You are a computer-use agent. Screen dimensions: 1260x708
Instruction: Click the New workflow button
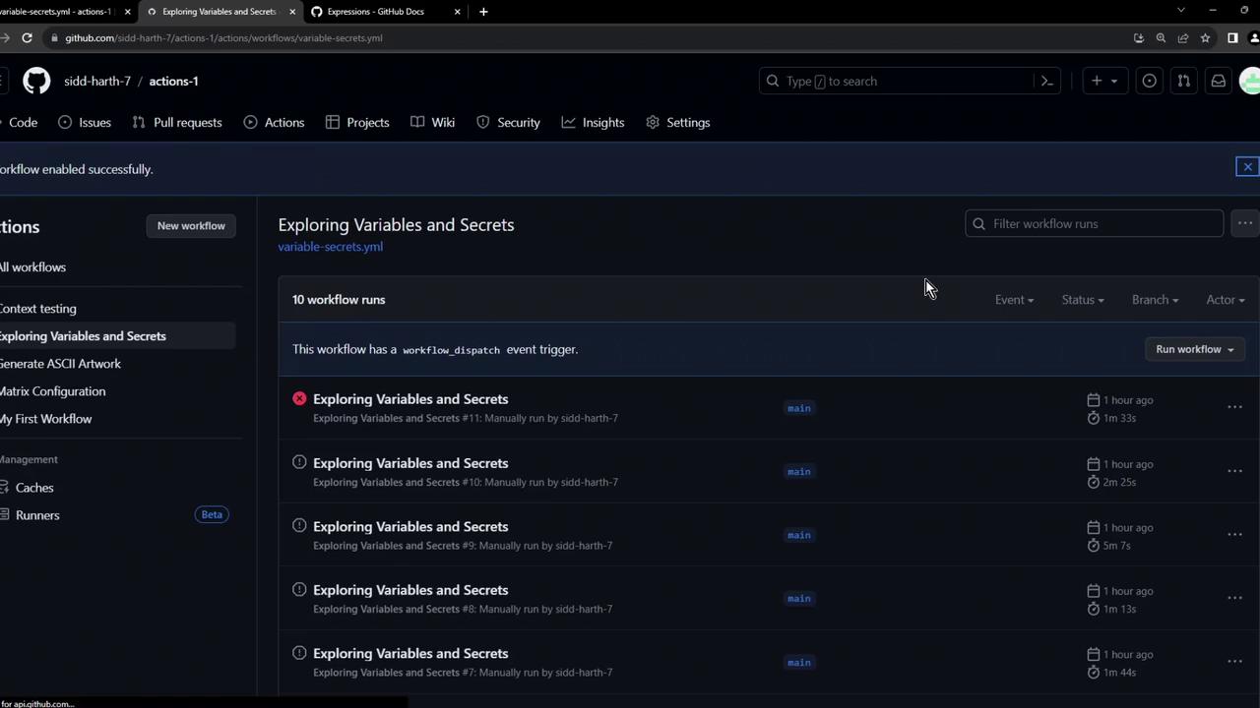coord(191,226)
